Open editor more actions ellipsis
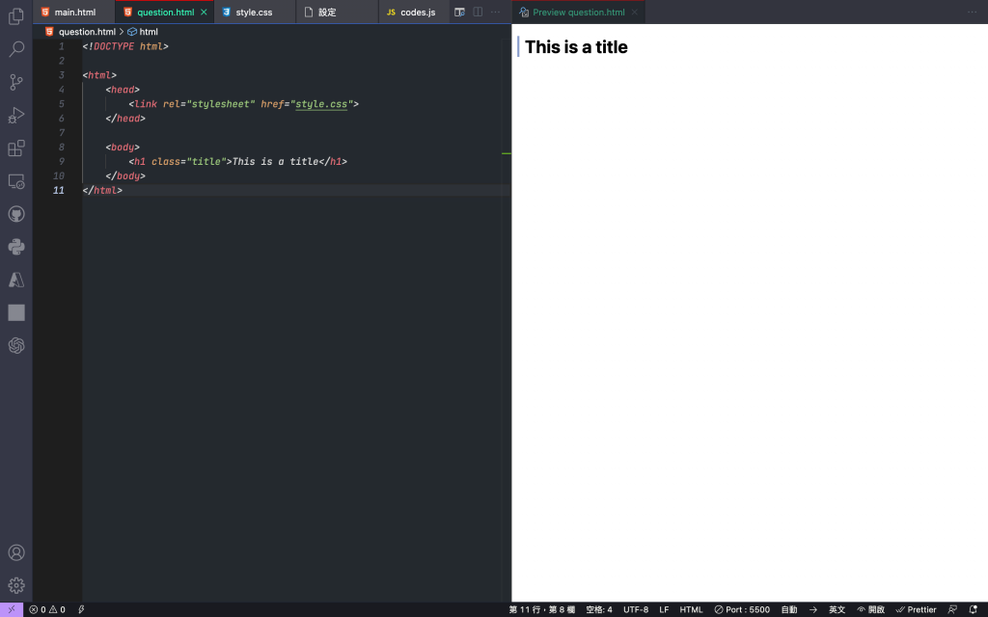 (x=495, y=12)
